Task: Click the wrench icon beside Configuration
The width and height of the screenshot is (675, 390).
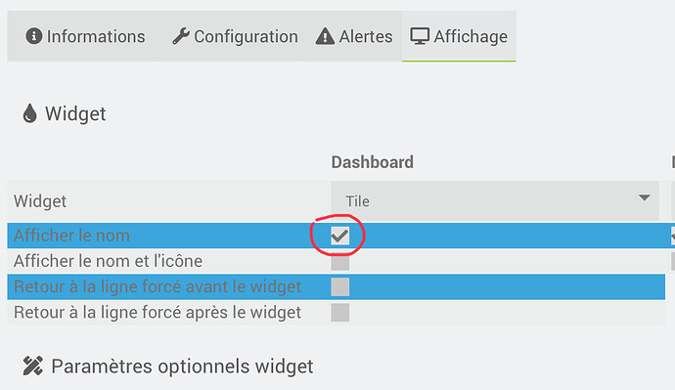Action: tap(181, 36)
